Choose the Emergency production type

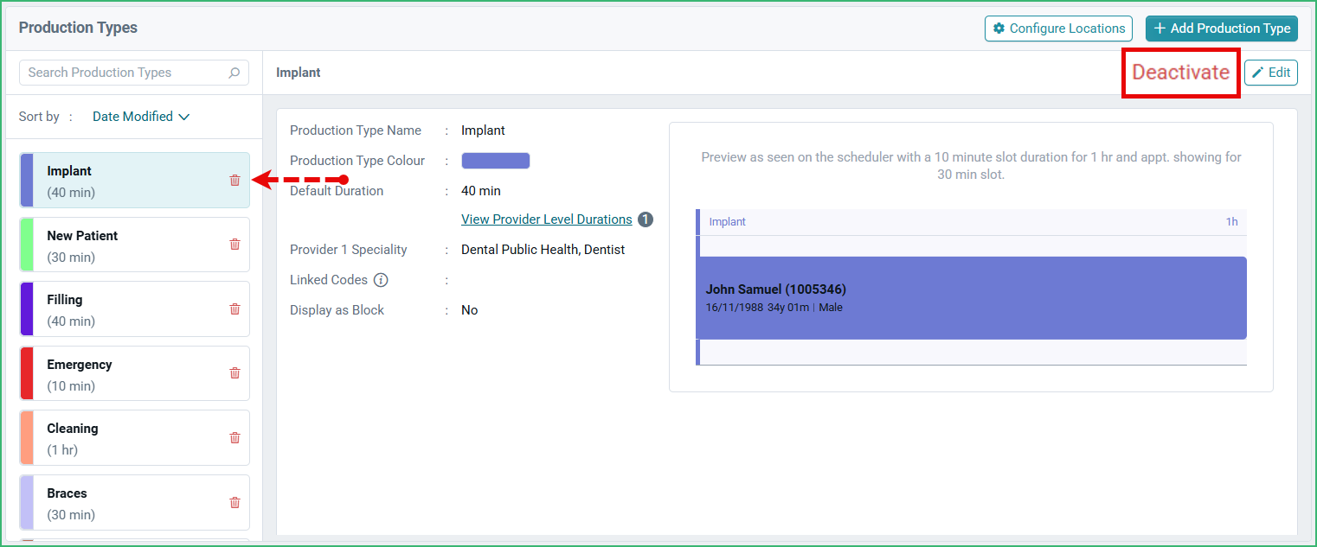134,373
